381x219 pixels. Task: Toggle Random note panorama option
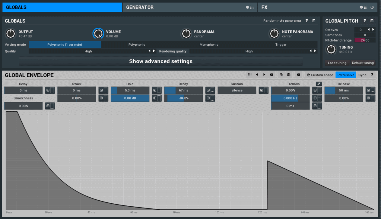pyautogui.click(x=282, y=21)
